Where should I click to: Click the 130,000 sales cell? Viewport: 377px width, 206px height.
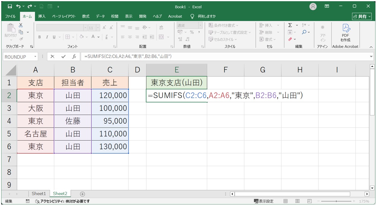(110, 147)
